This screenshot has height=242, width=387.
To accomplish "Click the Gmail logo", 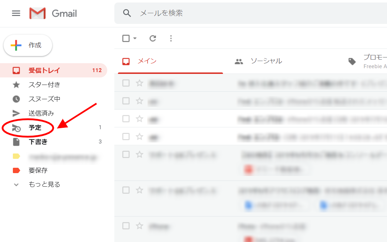I will tap(53, 14).
